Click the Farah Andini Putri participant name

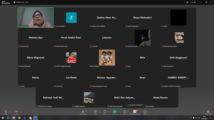pyautogui.click(x=71, y=38)
